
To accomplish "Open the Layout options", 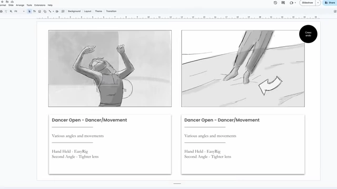I will pos(87,11).
